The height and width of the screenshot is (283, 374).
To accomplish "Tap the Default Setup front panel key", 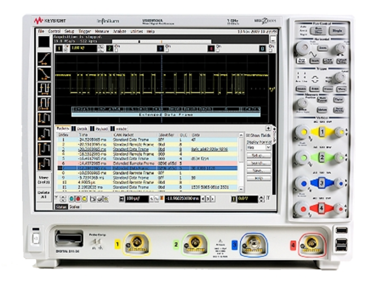I will pyautogui.click(x=341, y=61).
